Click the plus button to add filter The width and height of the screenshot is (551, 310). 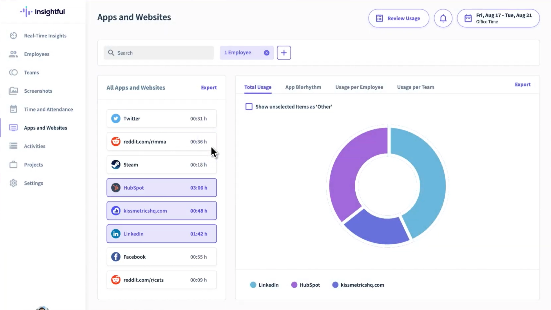pos(284,53)
